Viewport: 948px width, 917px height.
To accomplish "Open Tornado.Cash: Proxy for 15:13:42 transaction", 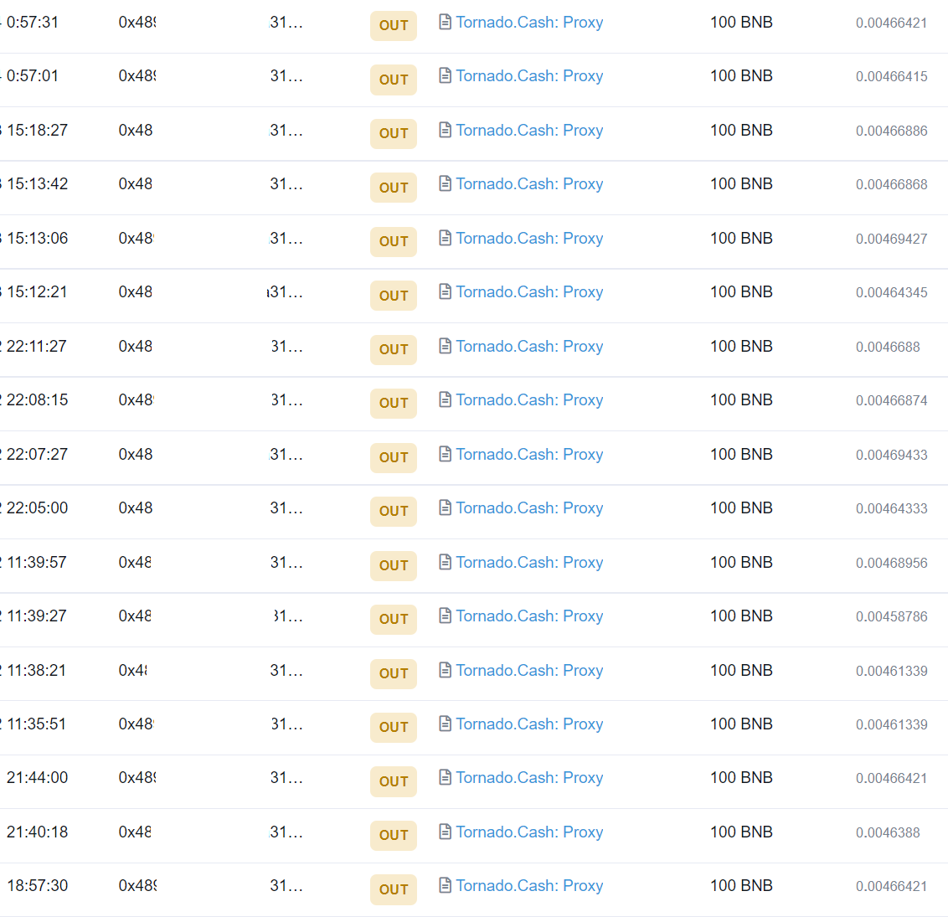I will 529,184.
